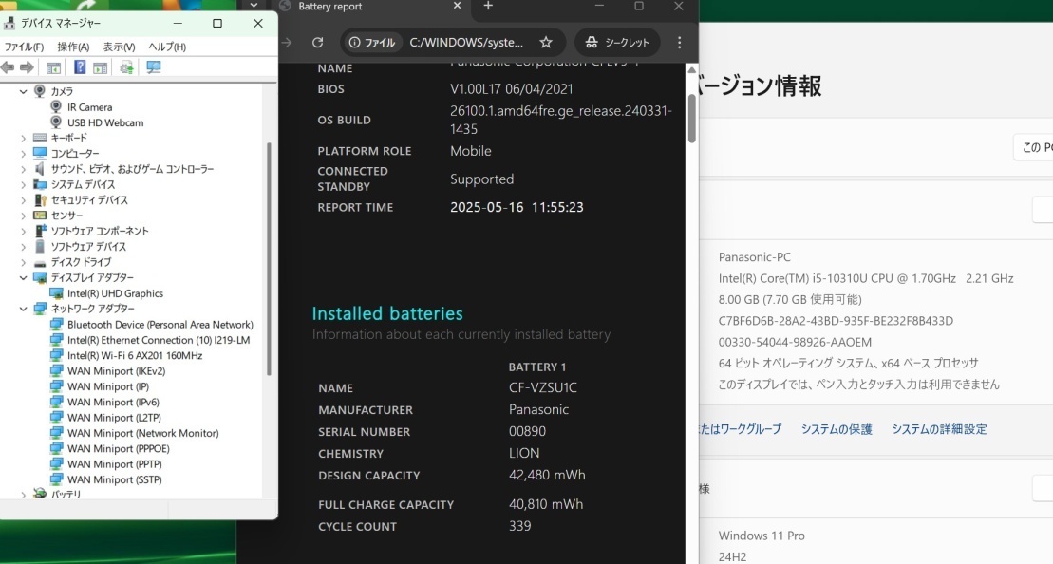This screenshot has width=1053, height=564.
Task: Click the Intel(R) Core(TM) i5-10310U processor text
Action: coord(866,278)
